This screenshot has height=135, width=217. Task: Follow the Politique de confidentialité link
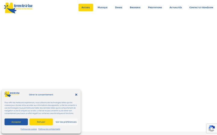coord(49,129)
